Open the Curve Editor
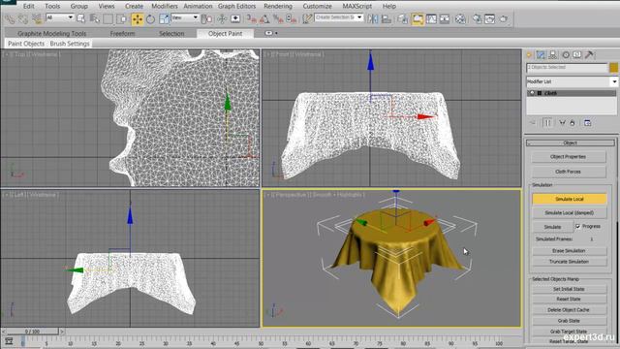620x349 pixels. coord(431,18)
